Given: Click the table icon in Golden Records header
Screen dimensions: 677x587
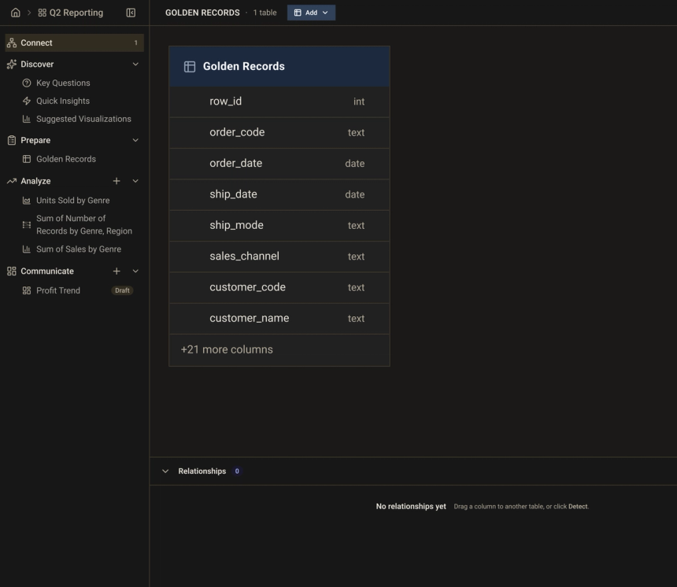Looking at the screenshot, I should click(x=190, y=66).
